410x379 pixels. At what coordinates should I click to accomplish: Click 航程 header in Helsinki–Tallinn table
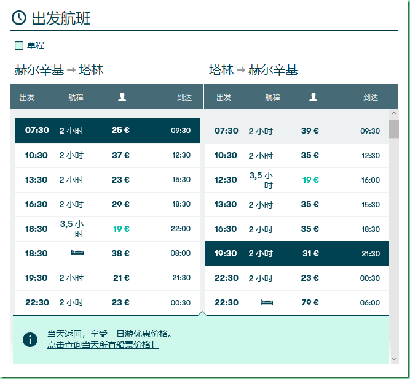coord(76,98)
